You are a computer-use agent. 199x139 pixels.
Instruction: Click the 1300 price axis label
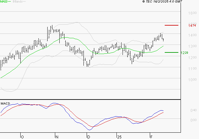tap(192, 46)
